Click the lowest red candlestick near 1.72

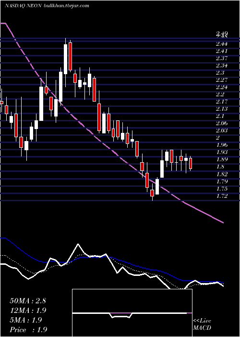(x=152, y=193)
